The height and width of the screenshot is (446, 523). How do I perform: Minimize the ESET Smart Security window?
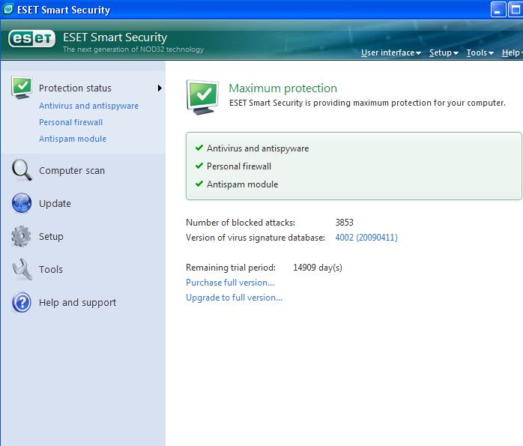coord(498,9)
